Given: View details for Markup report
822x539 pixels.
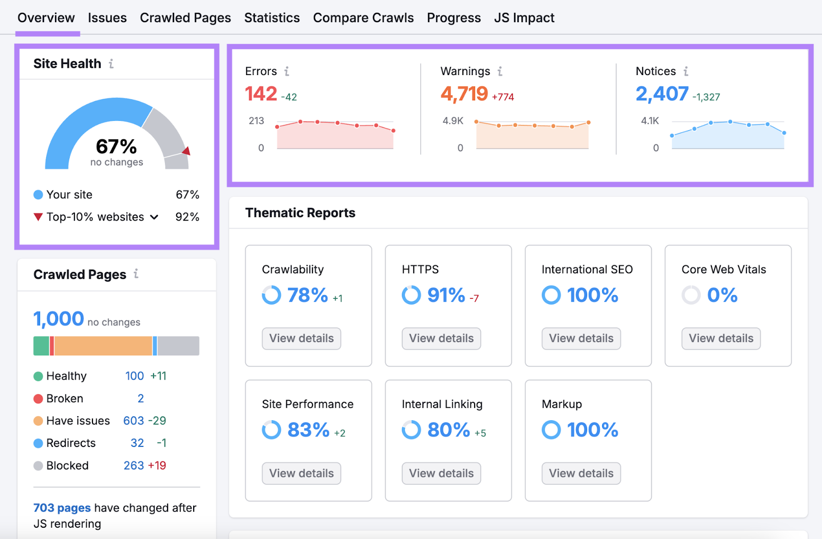Looking at the screenshot, I should (581, 473).
